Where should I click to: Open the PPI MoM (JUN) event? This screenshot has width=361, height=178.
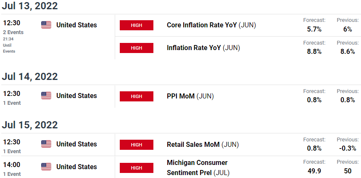190,96
